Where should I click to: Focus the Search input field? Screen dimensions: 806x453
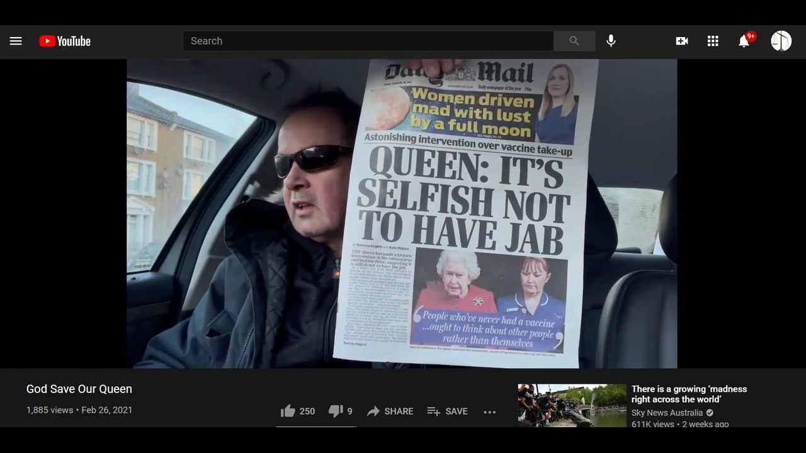click(x=368, y=41)
